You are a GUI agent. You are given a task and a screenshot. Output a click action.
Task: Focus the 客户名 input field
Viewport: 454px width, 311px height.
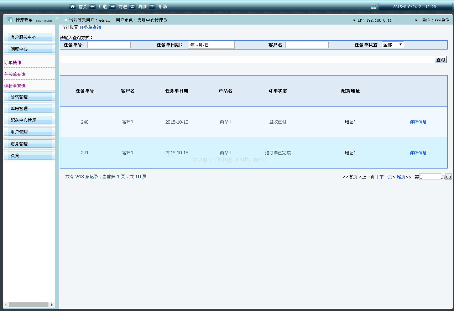point(307,45)
